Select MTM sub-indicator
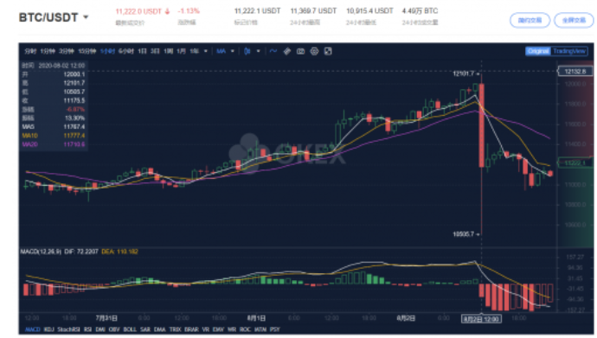 click(x=260, y=329)
